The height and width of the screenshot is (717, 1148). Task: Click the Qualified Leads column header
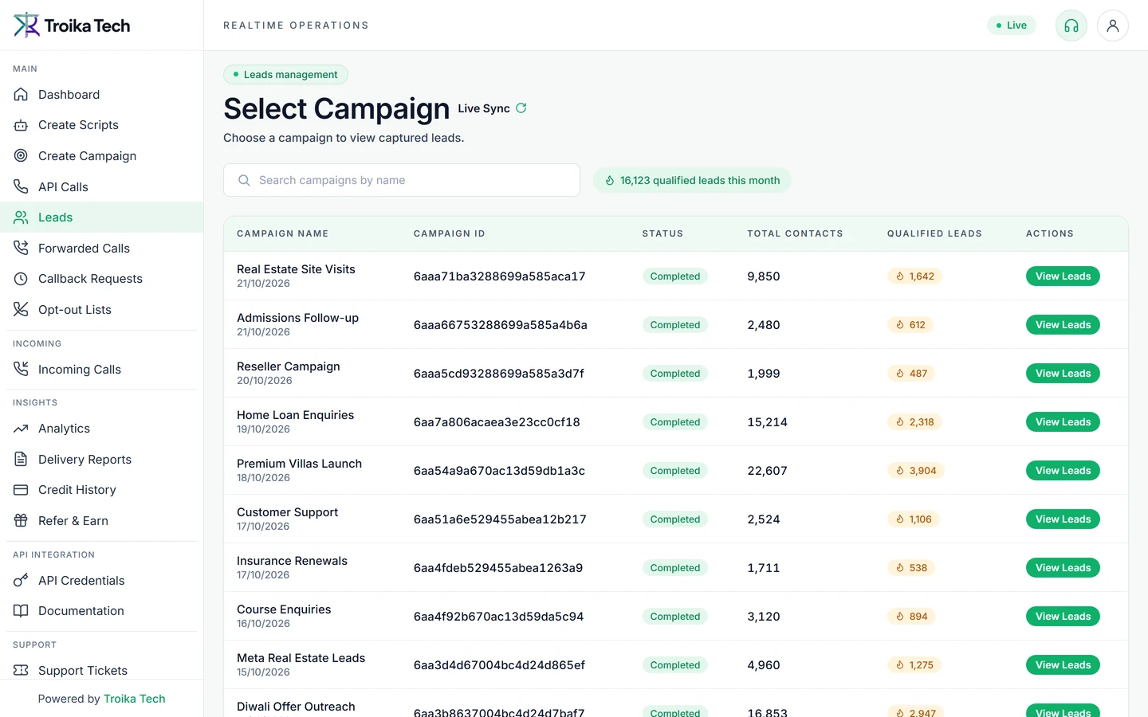[x=934, y=233]
